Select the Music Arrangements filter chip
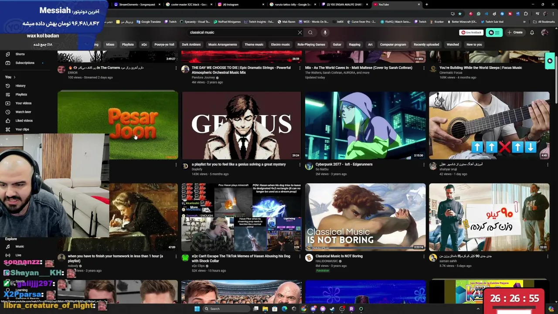558x314 pixels. [x=223, y=44]
